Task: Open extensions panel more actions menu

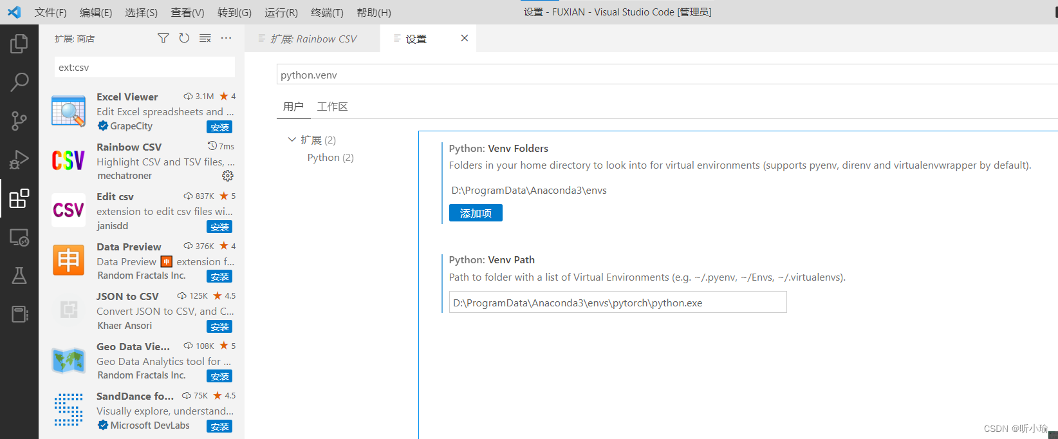Action: (226, 39)
